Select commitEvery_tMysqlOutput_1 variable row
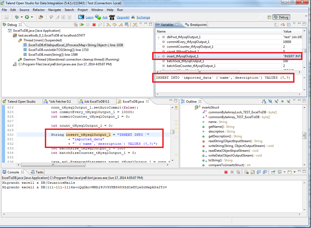Viewport: 311px width, 228px height. [229, 42]
